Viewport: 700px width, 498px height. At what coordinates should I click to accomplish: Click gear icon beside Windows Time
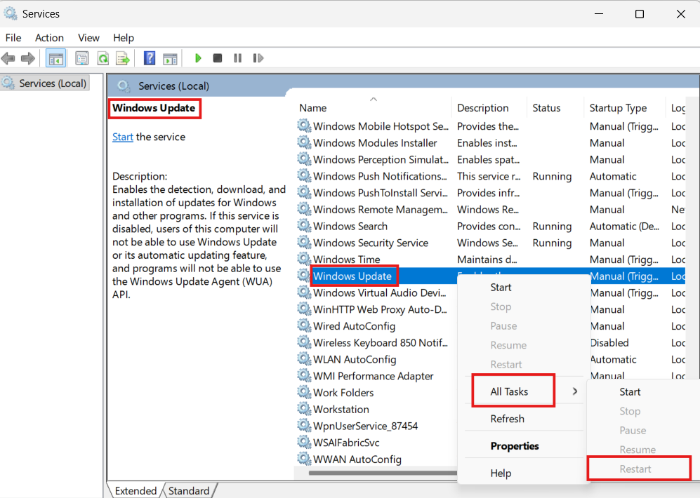304,259
